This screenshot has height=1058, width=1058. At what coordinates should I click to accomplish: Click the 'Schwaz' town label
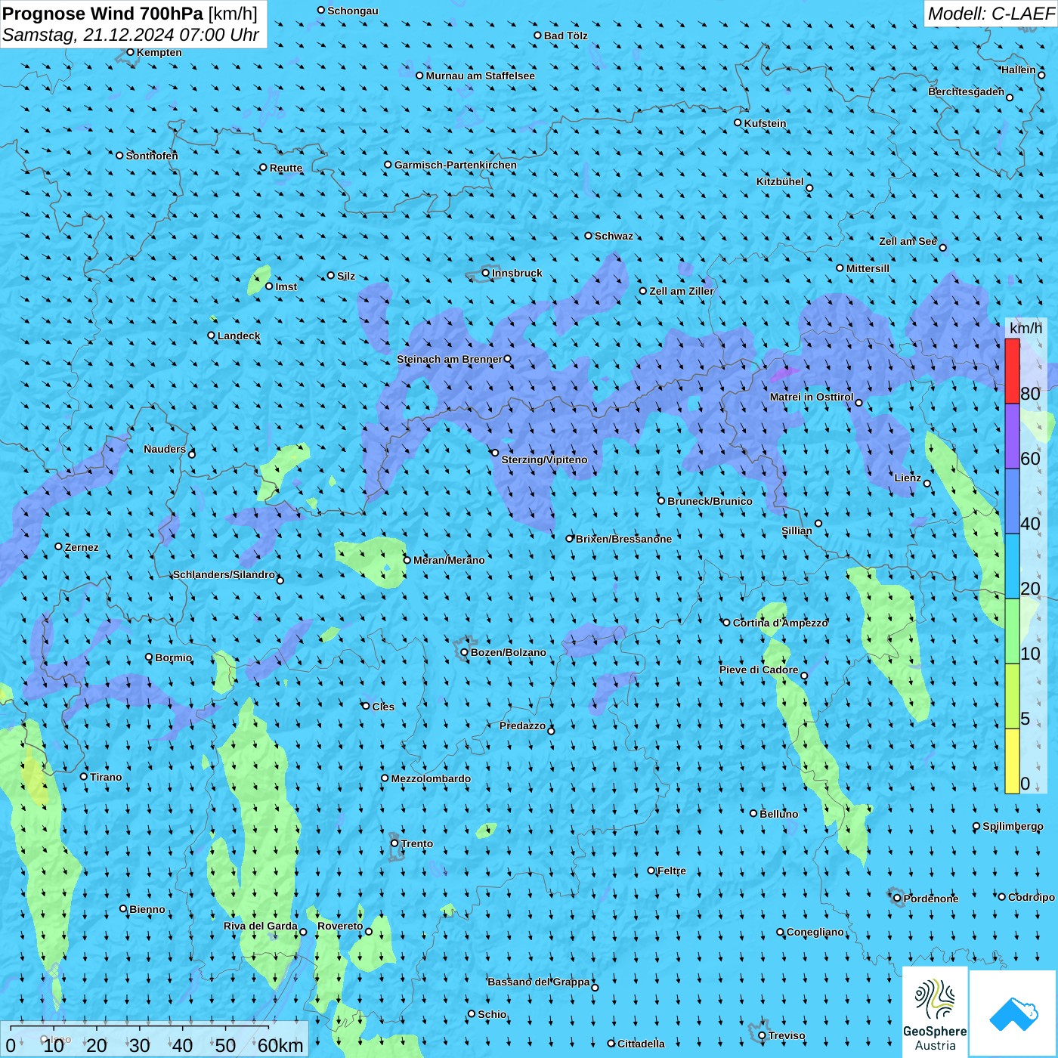(614, 236)
